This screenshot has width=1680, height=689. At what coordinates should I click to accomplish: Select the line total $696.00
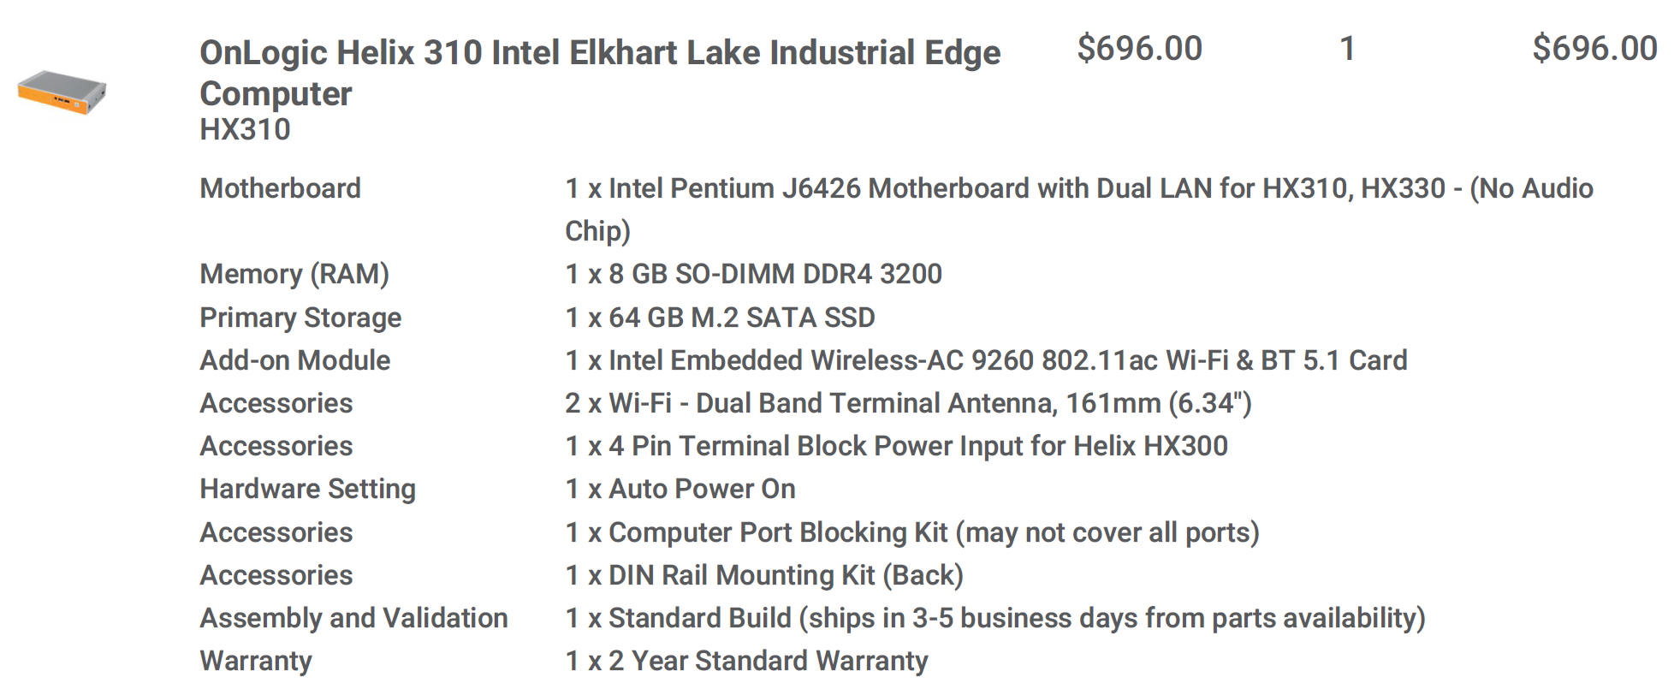[x=1594, y=49]
